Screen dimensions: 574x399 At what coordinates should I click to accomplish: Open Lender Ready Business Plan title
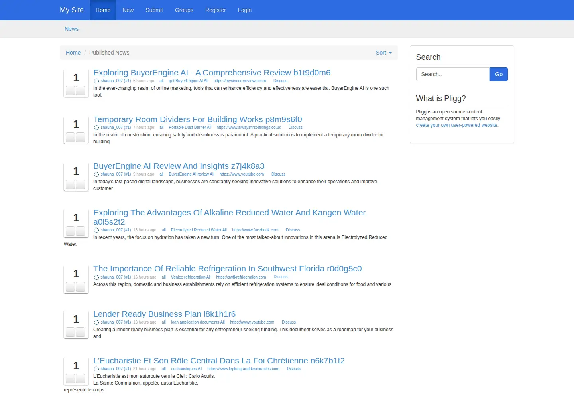(164, 314)
